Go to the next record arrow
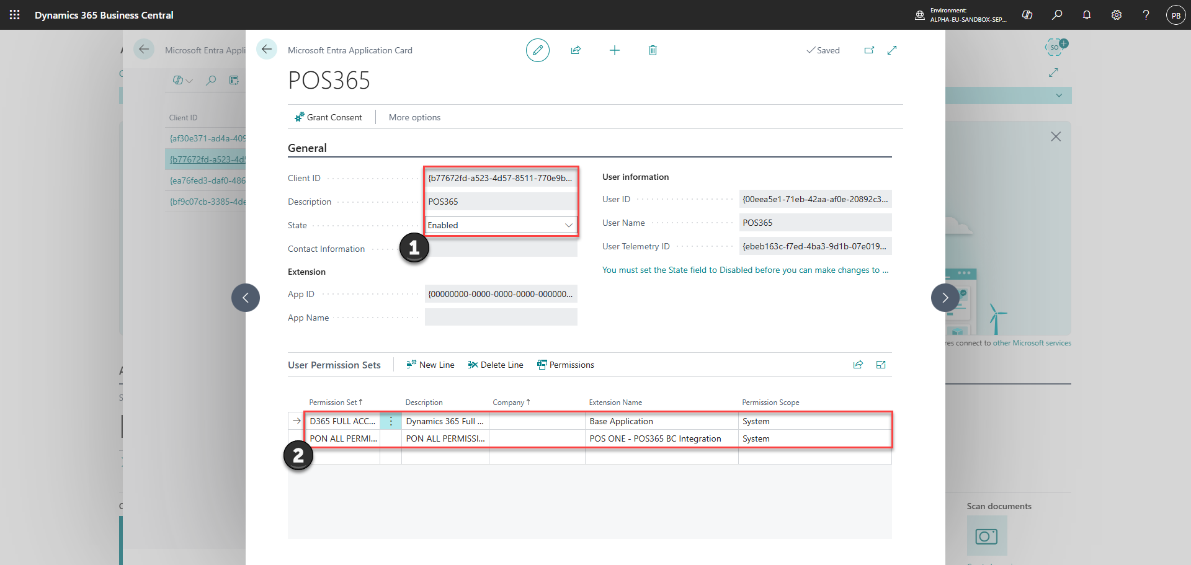Screen dimensions: 1191x565 (x=945, y=298)
